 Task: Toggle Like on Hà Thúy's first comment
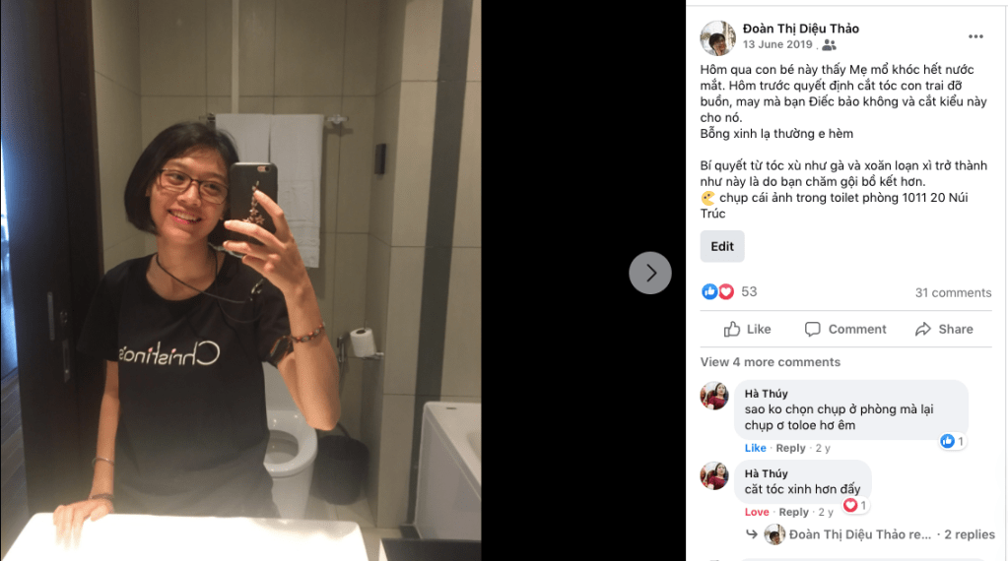(756, 448)
